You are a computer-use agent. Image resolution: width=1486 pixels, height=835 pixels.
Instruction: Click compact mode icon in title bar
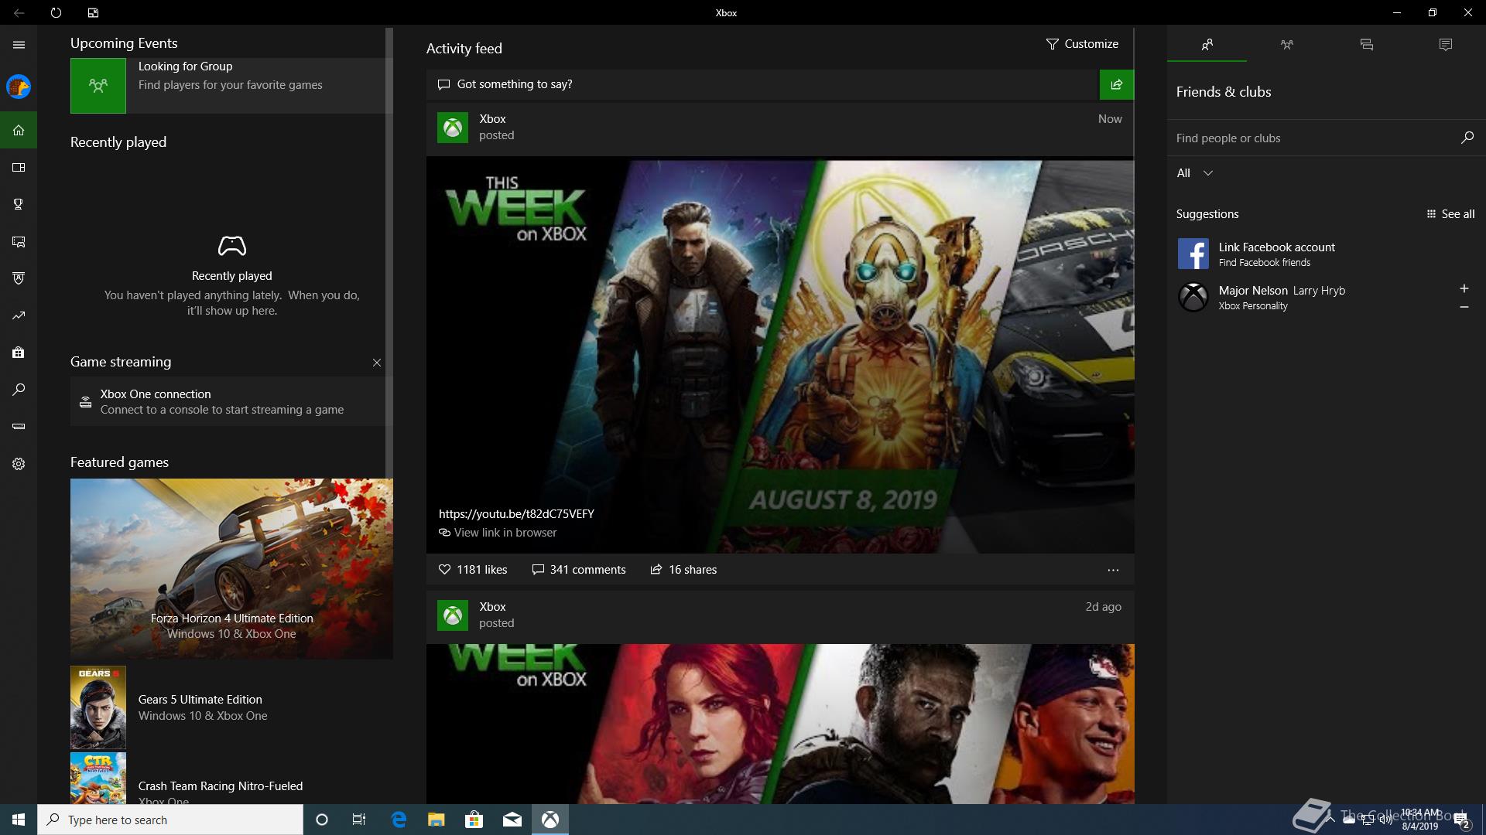93,12
